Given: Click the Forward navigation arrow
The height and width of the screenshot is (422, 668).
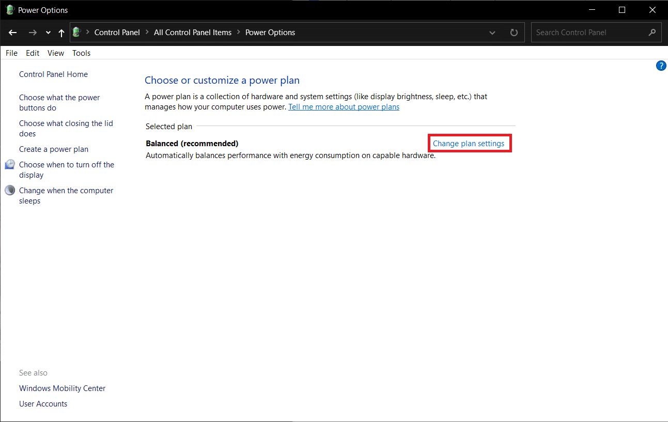Looking at the screenshot, I should coord(33,33).
